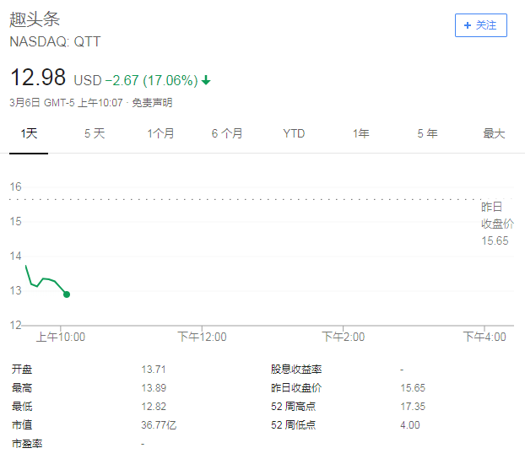Click the 52 周高点 label

pyautogui.click(x=293, y=407)
